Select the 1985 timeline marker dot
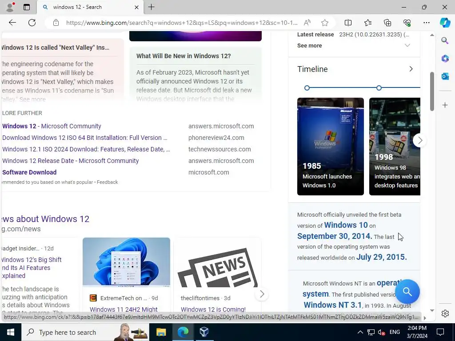455x341 pixels. [307, 88]
